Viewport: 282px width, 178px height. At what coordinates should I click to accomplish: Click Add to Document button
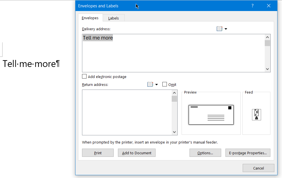click(x=137, y=153)
